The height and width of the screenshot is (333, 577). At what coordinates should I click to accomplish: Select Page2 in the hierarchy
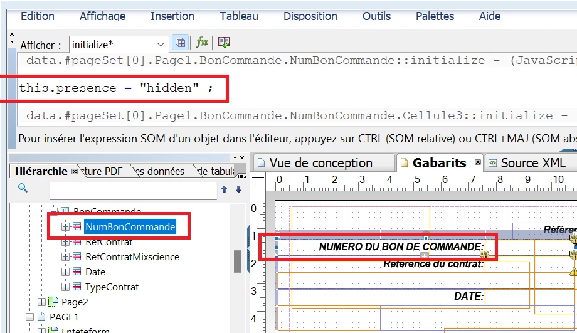pos(75,302)
